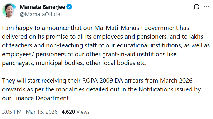The height and width of the screenshot is (119, 213).
Task: Click the Views label
Action: 83,112
